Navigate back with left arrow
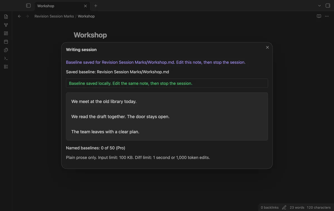The image size is (334, 211). (19, 16)
